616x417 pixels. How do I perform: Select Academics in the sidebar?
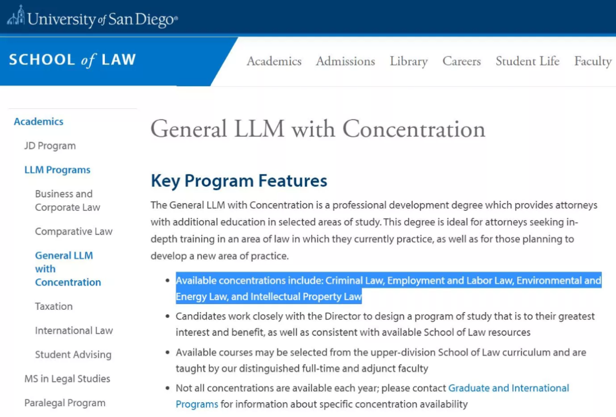tap(39, 122)
